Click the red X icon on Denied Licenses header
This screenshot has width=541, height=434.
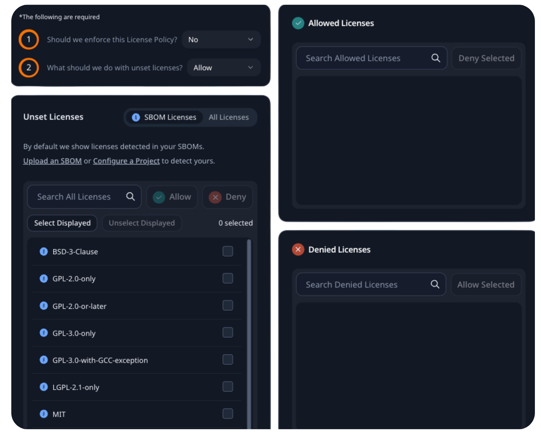pos(298,249)
